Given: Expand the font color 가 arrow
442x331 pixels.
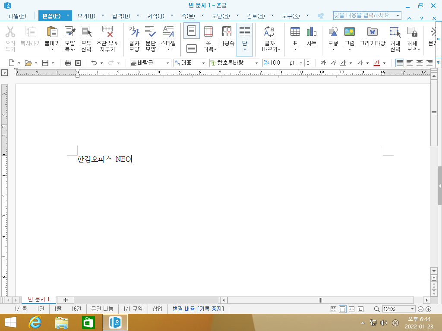Looking at the screenshot, I should 384,63.
